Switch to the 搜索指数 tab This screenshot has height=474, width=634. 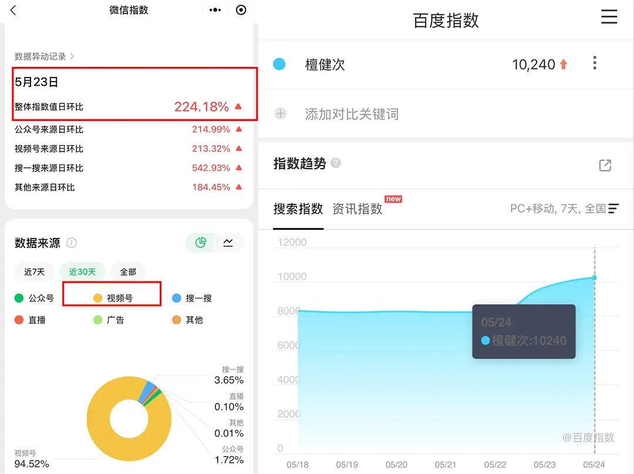298,209
